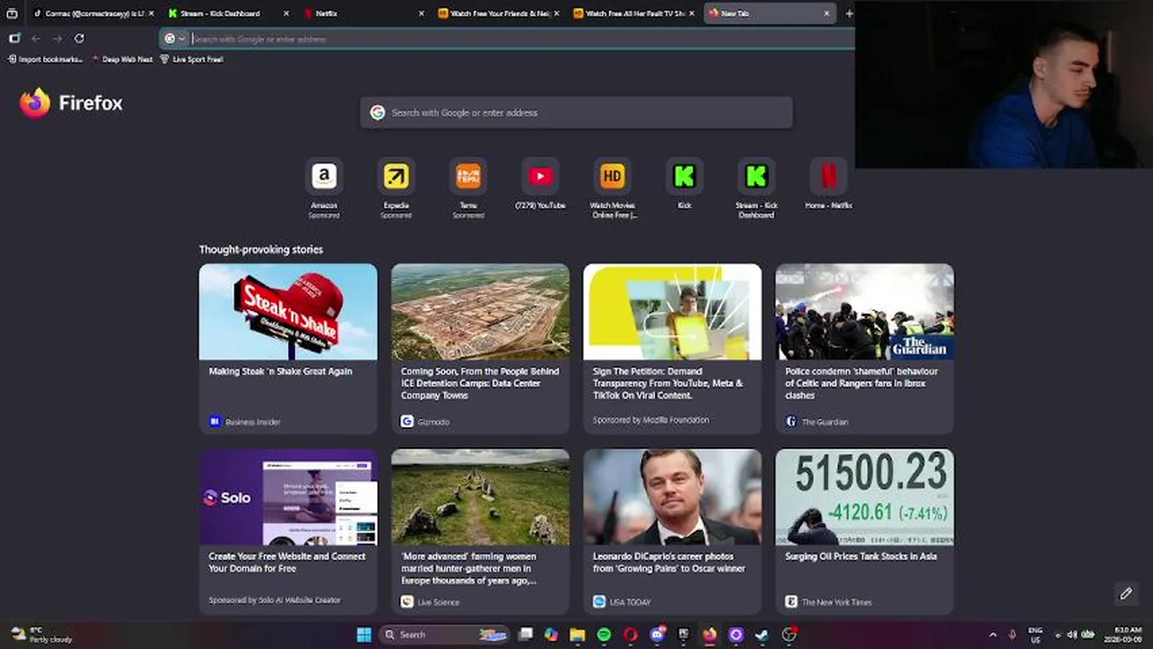
Task: Open Police condemn shameful behaviour story
Action: (864, 349)
